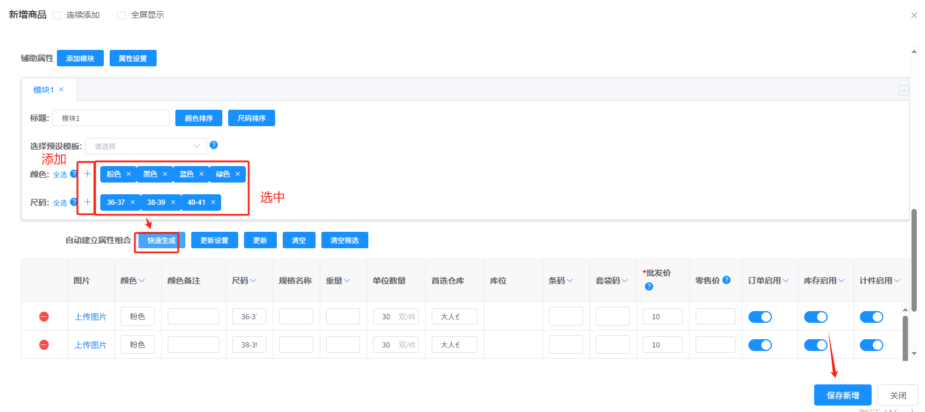Click the help icon next to 零售价
Screen dimensions: 925x412
(726, 280)
